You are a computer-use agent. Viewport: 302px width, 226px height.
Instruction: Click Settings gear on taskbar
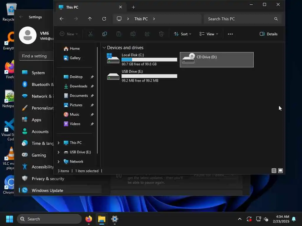pyautogui.click(x=115, y=219)
